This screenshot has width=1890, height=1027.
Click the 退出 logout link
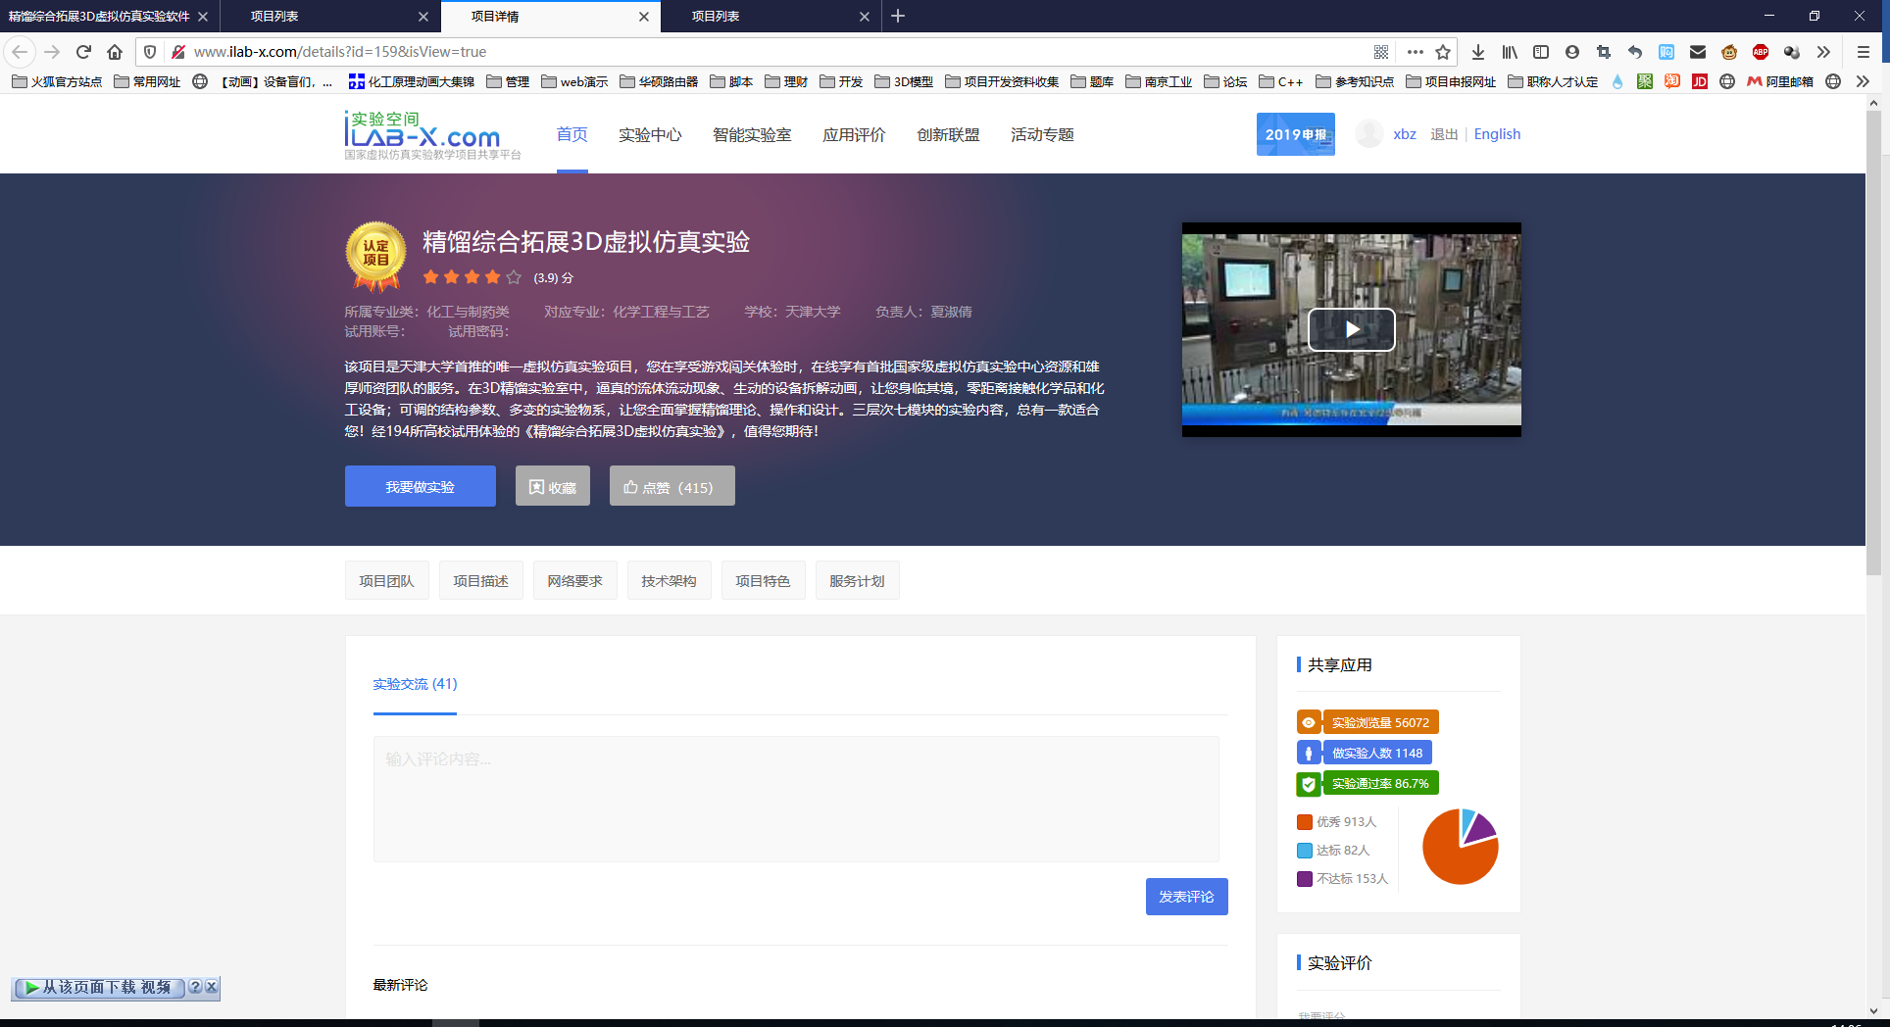[x=1444, y=134]
